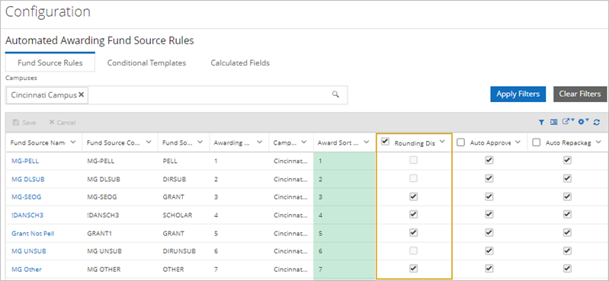Open the Fund Source Co... column menu chevron
The image size is (609, 281).
click(149, 142)
